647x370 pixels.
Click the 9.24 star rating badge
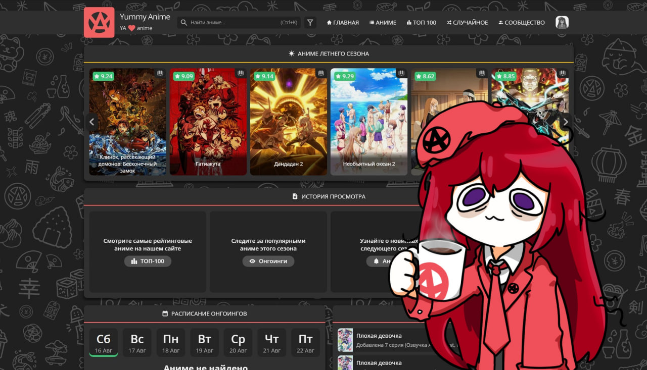coord(104,76)
